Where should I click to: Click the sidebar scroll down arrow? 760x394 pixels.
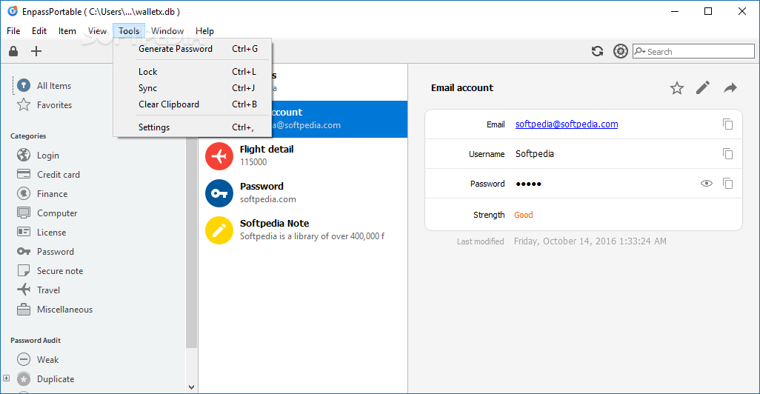[191, 387]
